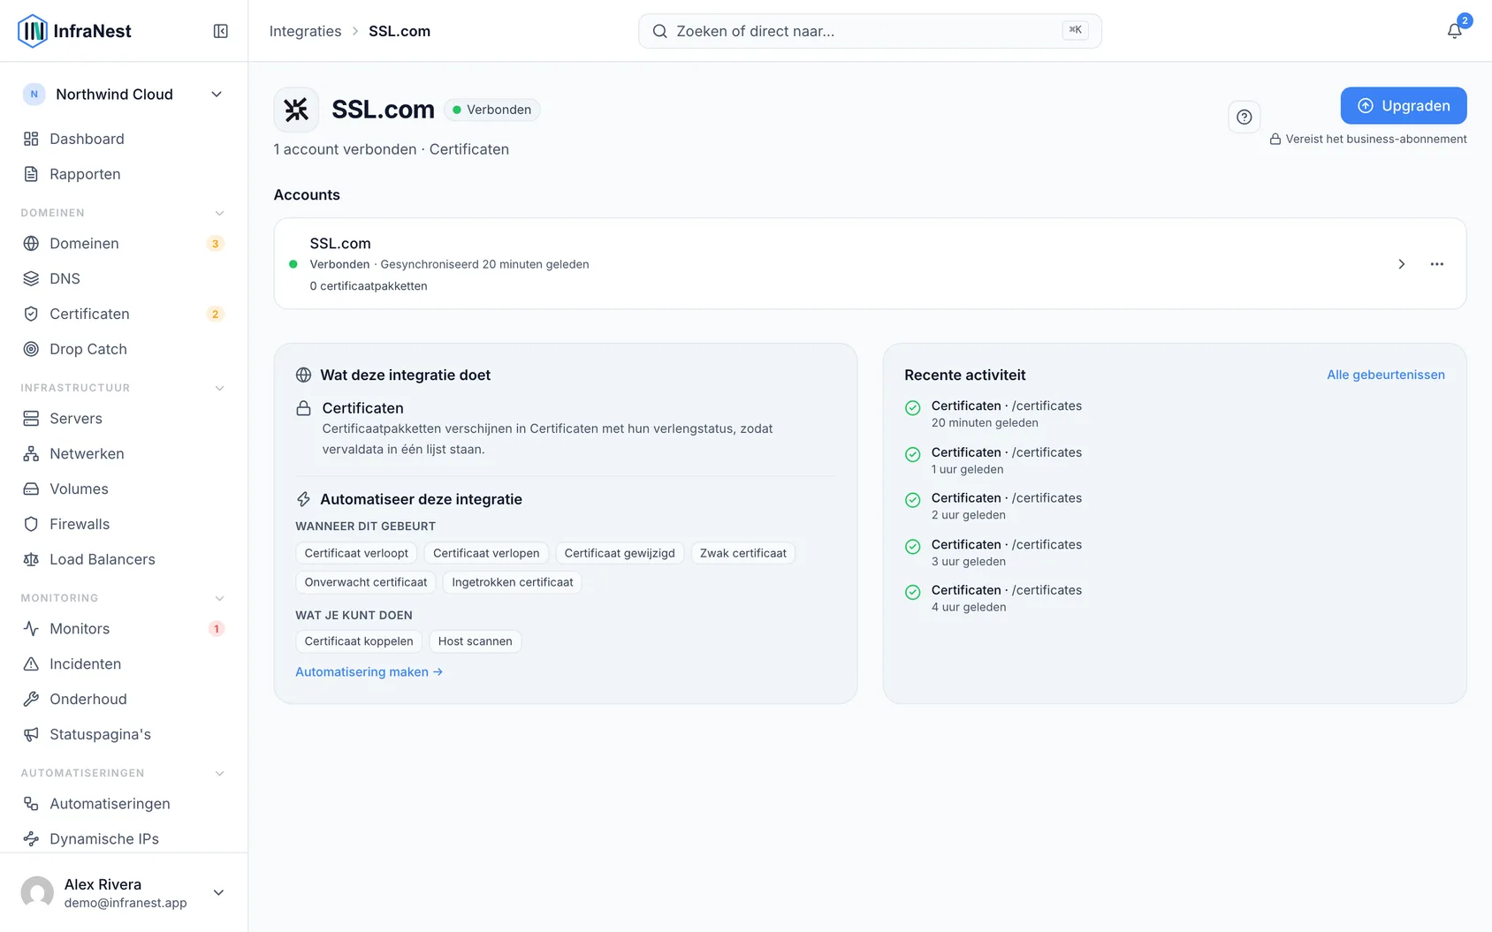
Task: Choose the Certificaat koppelen action chip
Action: [359, 641]
